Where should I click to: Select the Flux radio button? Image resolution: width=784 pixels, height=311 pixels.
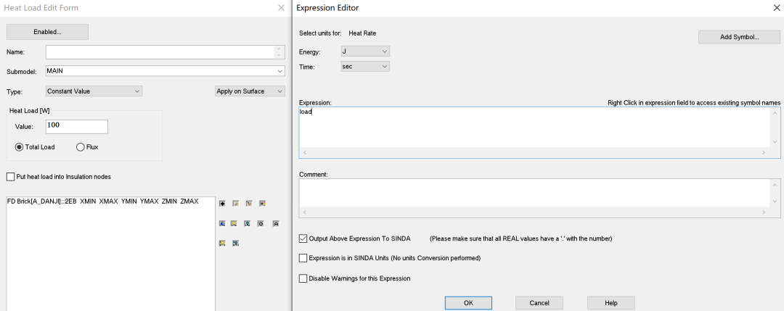pyautogui.click(x=81, y=147)
